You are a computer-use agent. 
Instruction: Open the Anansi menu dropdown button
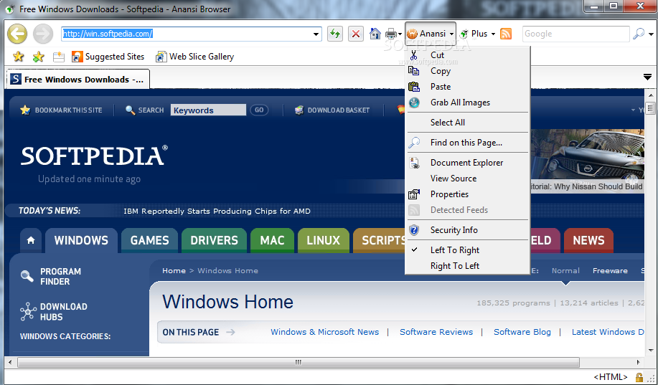431,34
